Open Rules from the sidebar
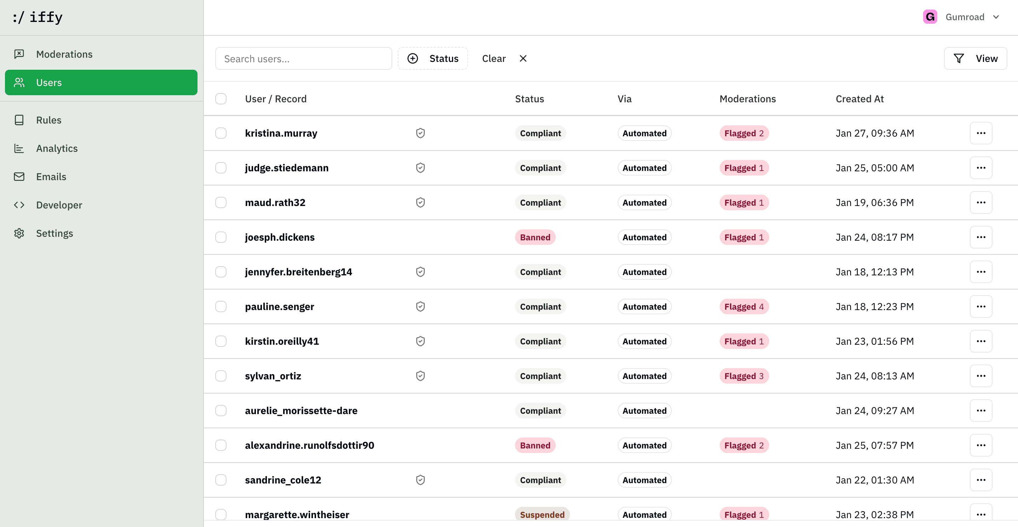1018x527 pixels. (48, 120)
